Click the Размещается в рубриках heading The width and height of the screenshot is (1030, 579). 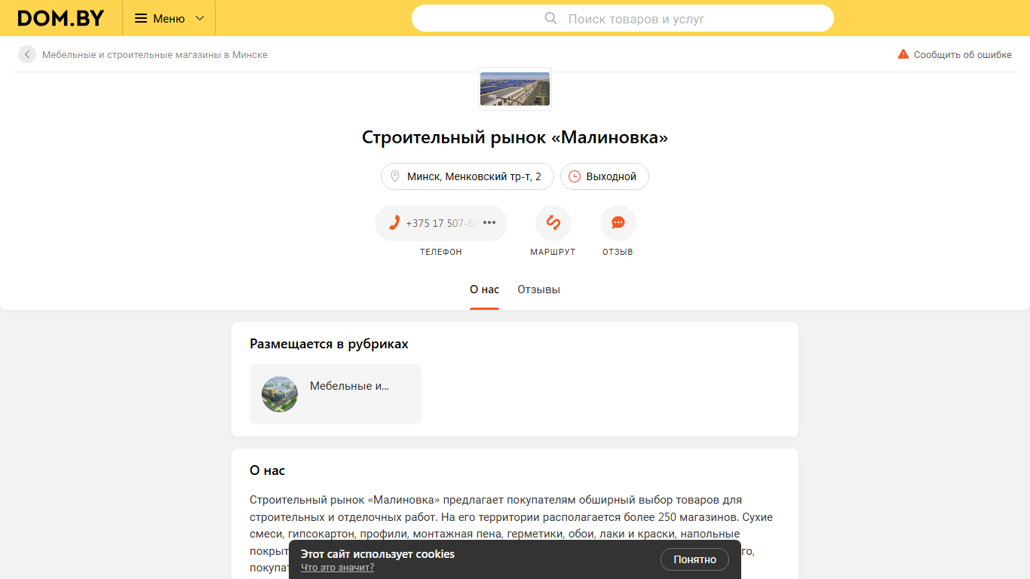click(329, 344)
